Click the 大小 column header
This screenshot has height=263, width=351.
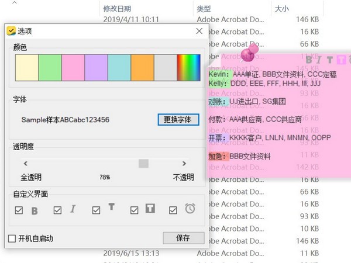pyautogui.click(x=281, y=9)
